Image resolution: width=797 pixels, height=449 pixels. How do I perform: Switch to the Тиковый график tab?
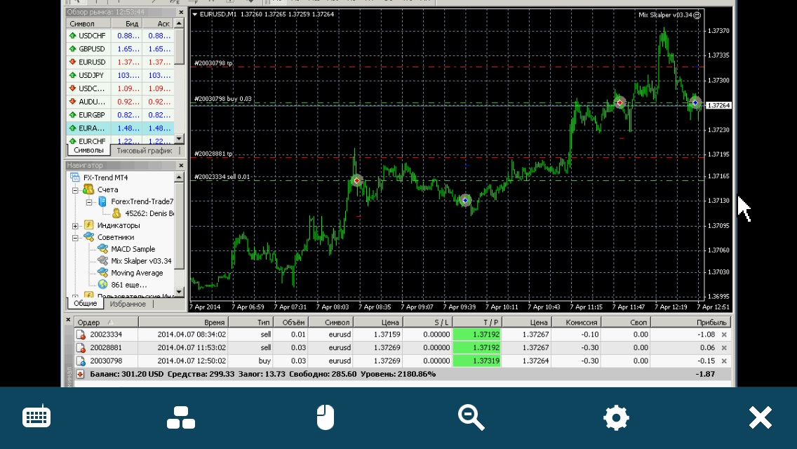click(x=145, y=151)
